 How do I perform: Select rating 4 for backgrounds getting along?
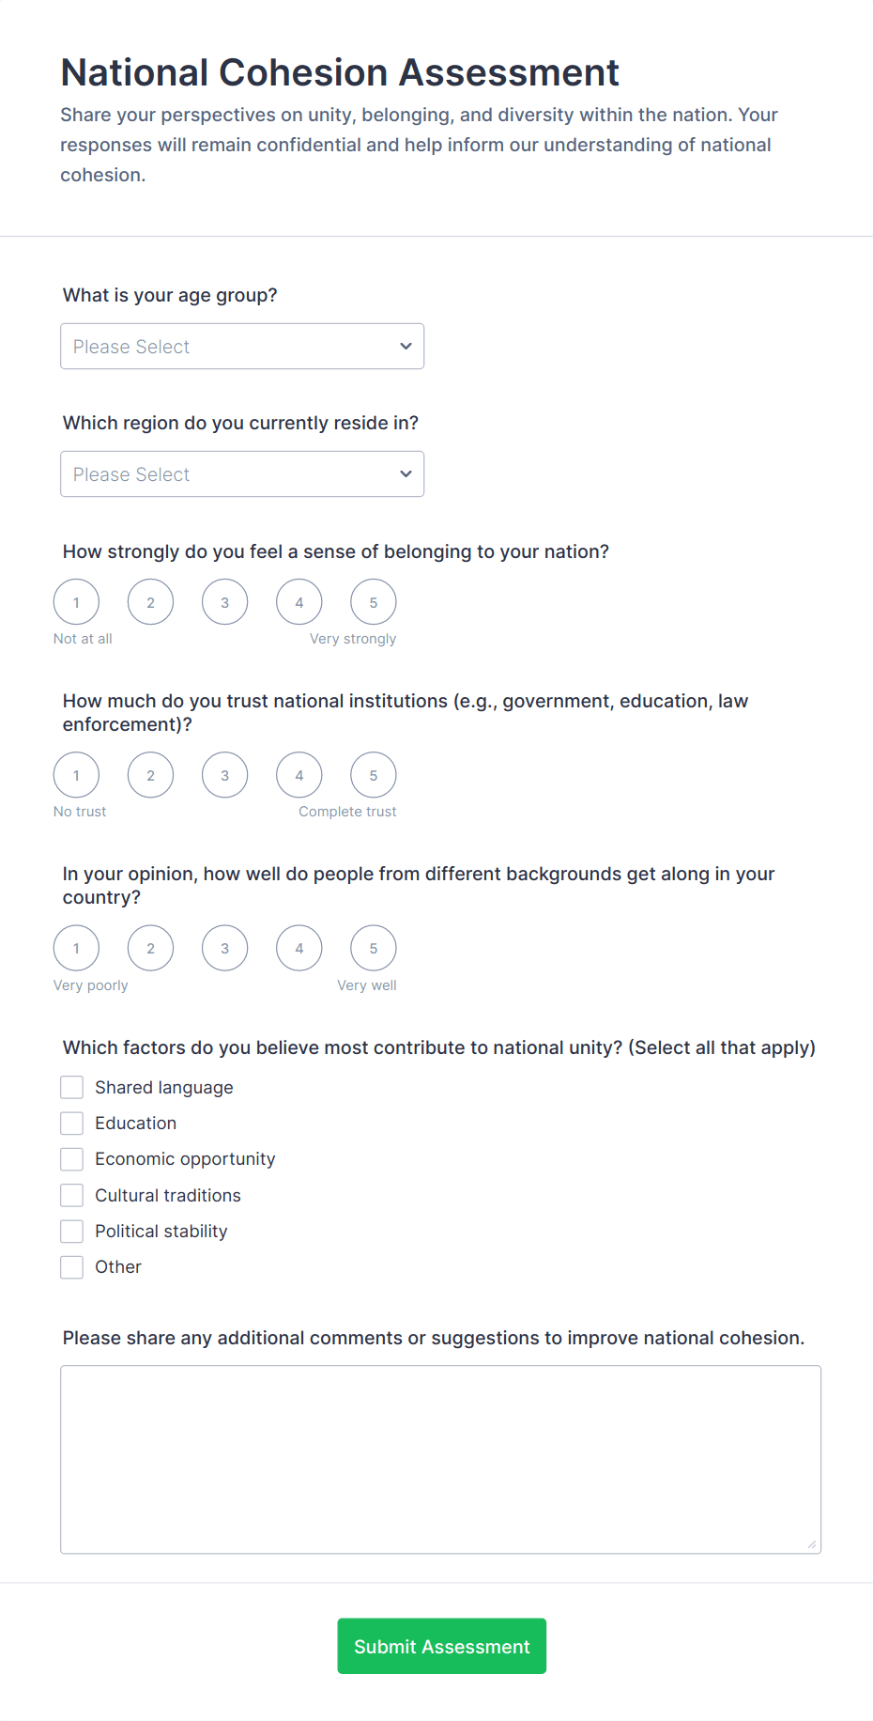[299, 948]
